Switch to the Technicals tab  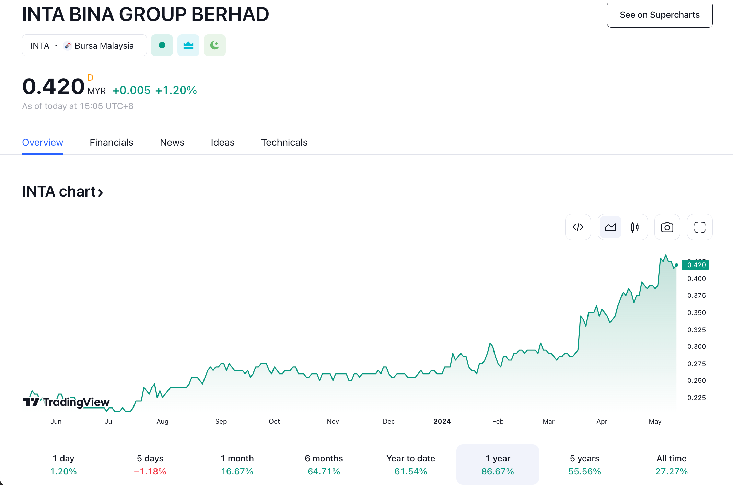pyautogui.click(x=284, y=142)
